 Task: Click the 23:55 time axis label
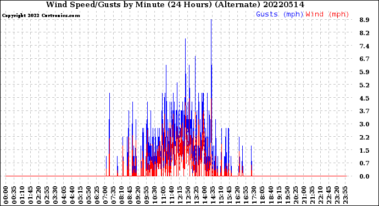345,195
